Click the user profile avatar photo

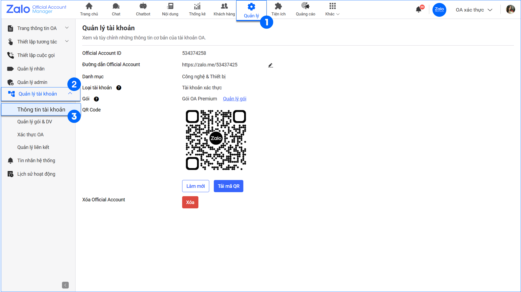point(510,9)
